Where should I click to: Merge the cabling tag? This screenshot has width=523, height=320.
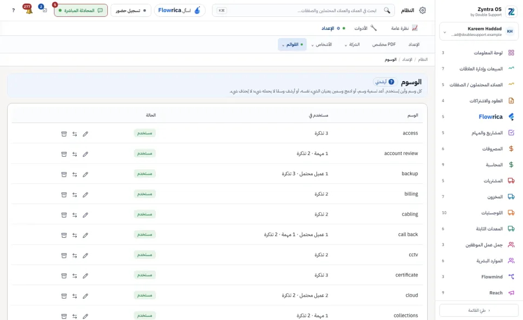click(75, 216)
